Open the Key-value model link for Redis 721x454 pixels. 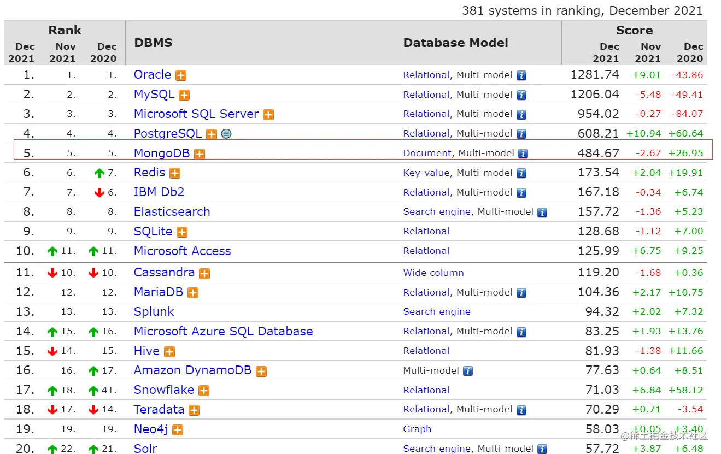pyautogui.click(x=426, y=173)
